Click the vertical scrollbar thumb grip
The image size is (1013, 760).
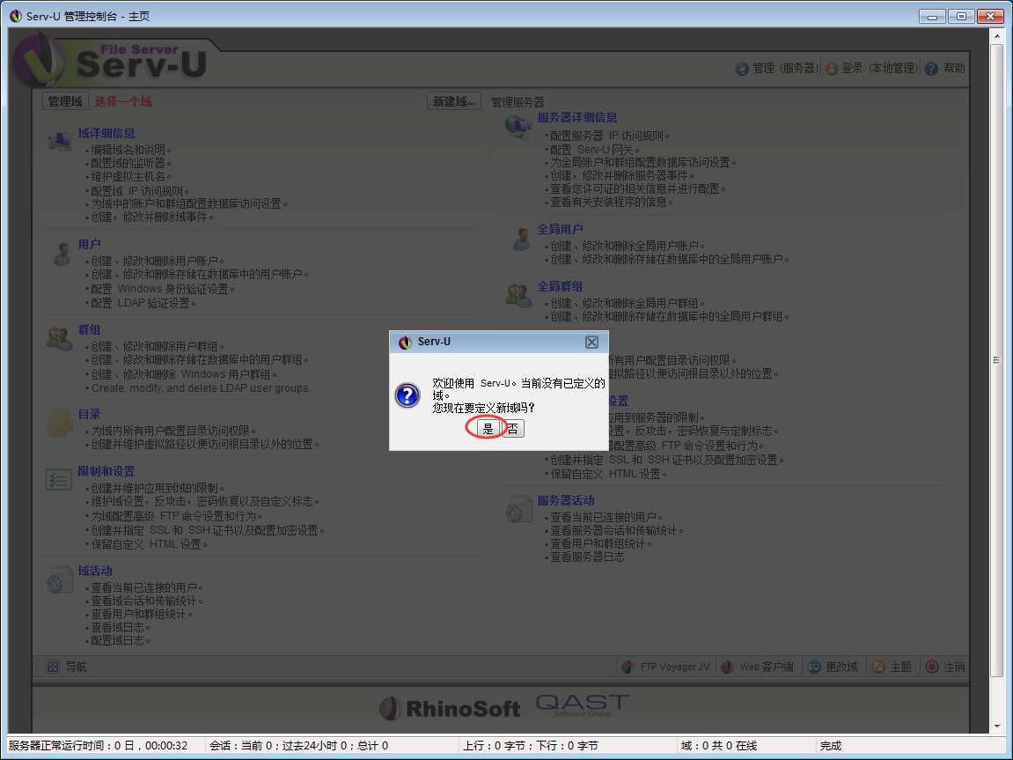pos(995,360)
